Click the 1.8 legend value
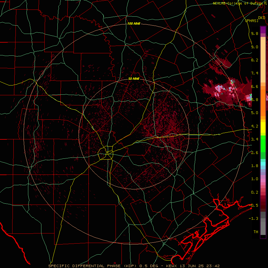This screenshot has height=268, width=268. [255, 166]
